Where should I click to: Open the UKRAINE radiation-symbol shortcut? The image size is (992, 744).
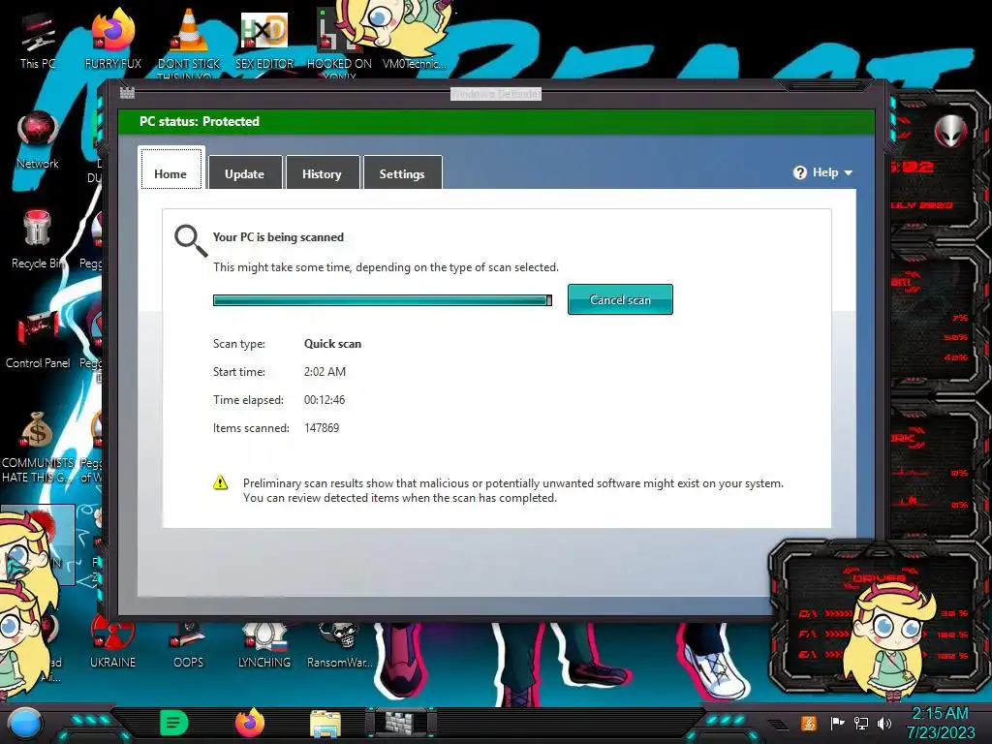click(112, 642)
